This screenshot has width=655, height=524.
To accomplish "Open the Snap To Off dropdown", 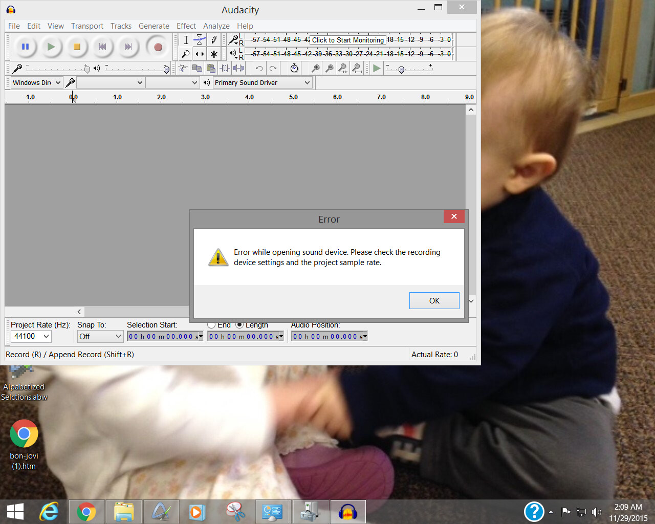I will pos(100,336).
